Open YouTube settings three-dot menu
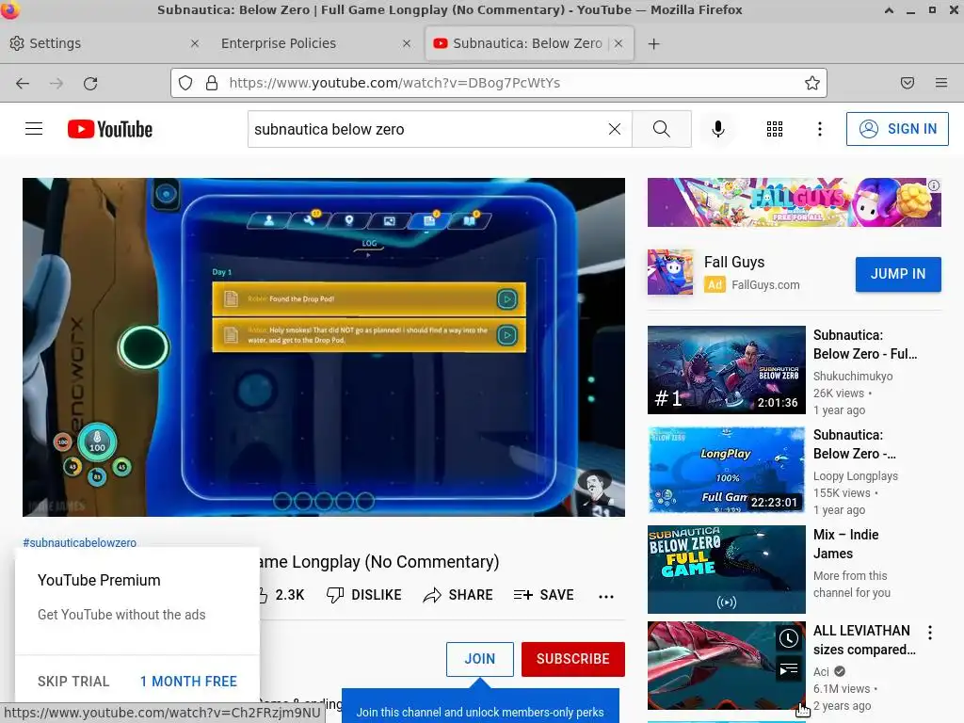Image resolution: width=964 pixels, height=723 pixels. (820, 129)
